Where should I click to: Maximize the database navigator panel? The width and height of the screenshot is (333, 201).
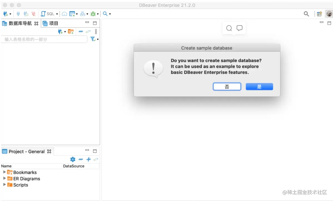(95, 23)
